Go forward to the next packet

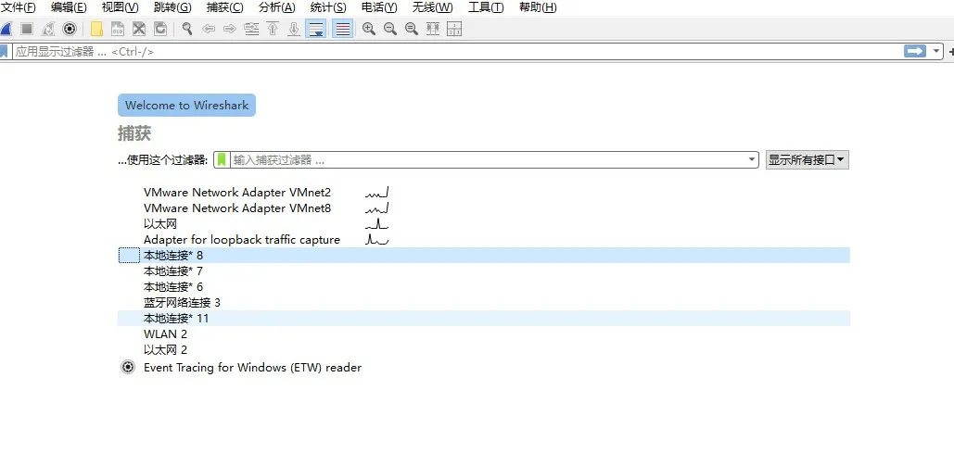pos(230,29)
